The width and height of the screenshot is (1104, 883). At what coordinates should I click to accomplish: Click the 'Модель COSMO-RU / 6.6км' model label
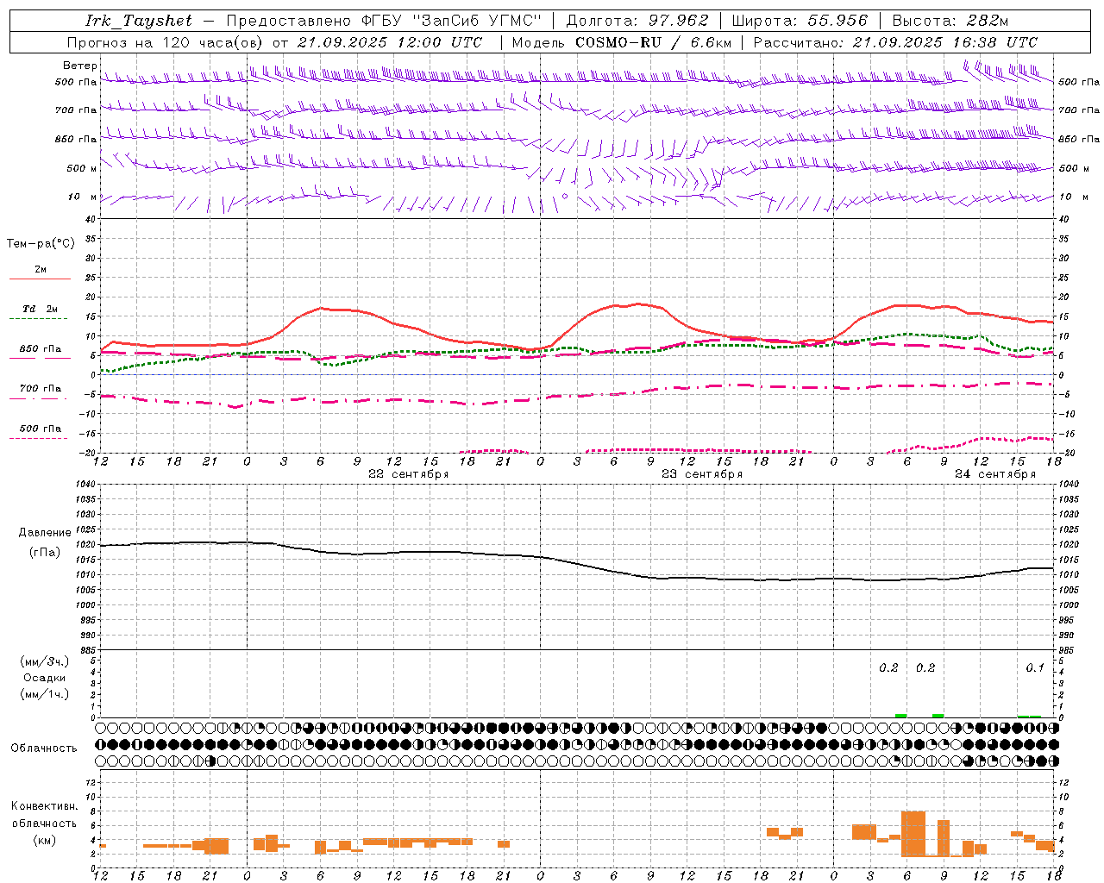coord(621,42)
